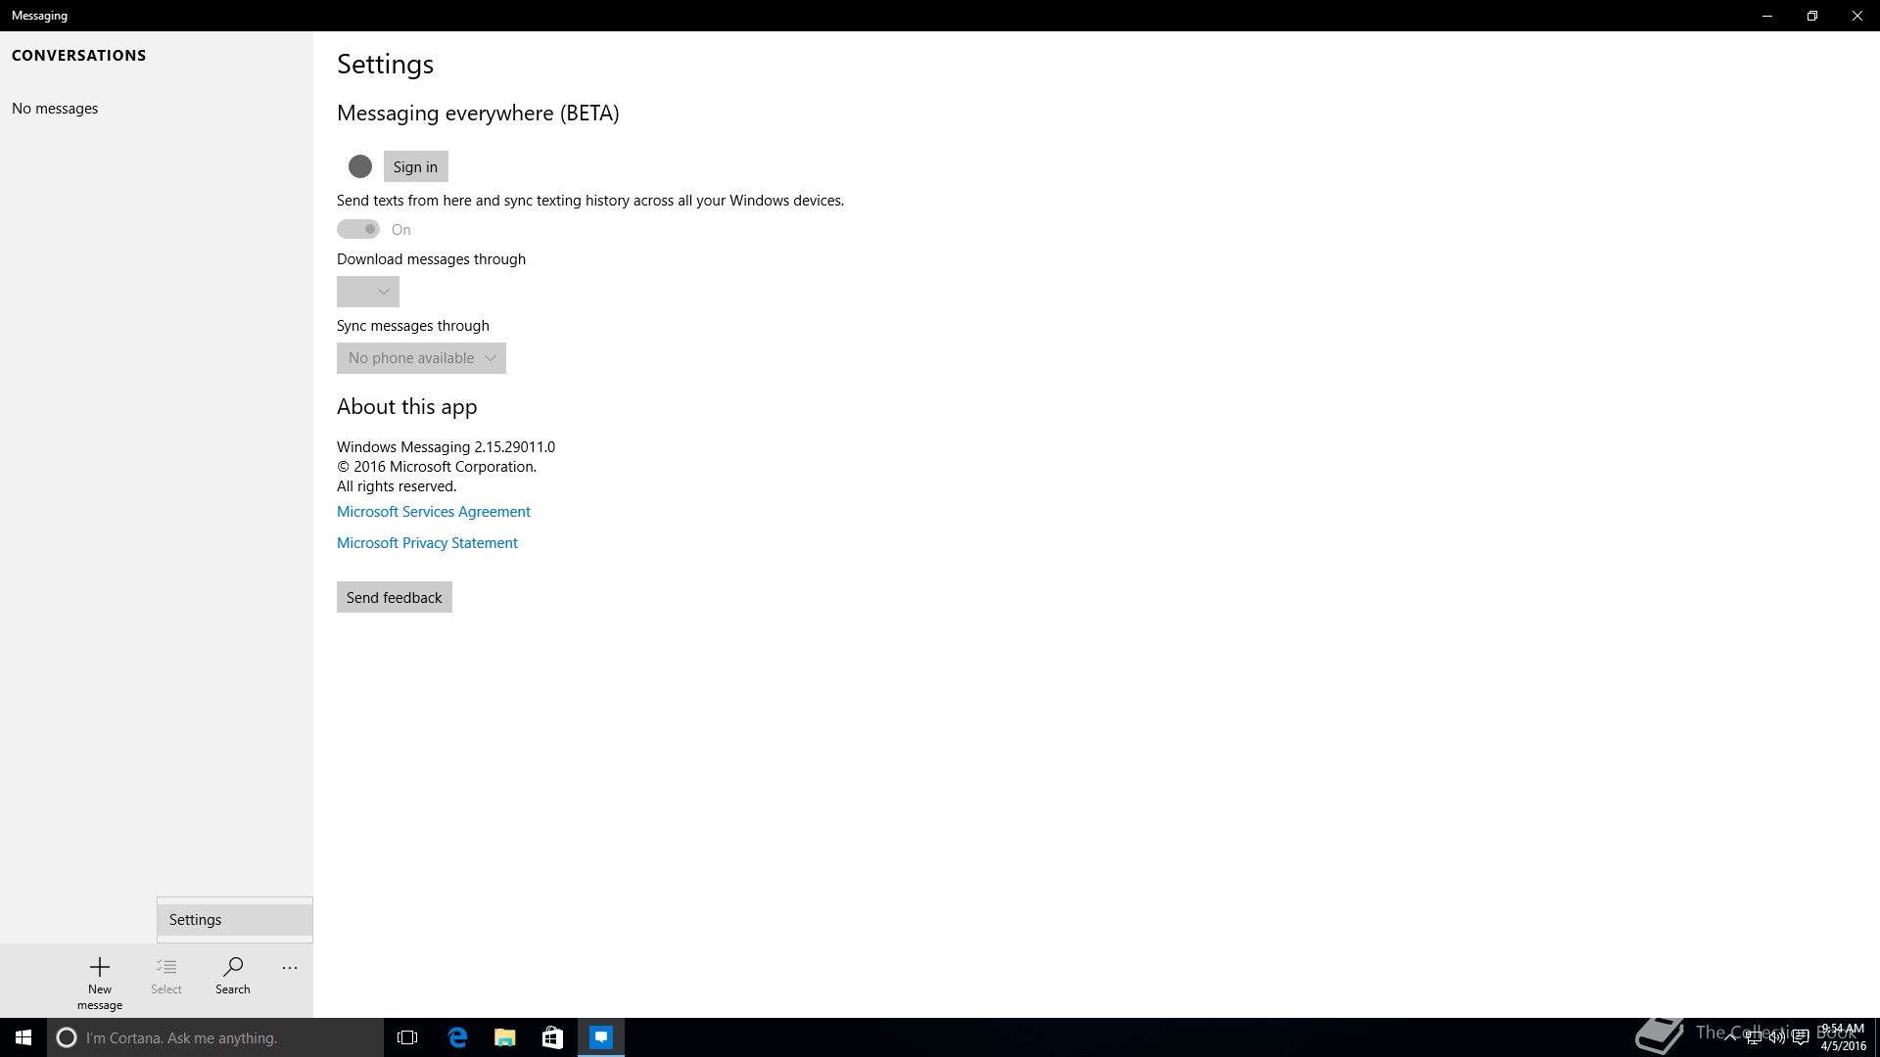
Task: Minimize the Messaging window
Action: coord(1767,16)
